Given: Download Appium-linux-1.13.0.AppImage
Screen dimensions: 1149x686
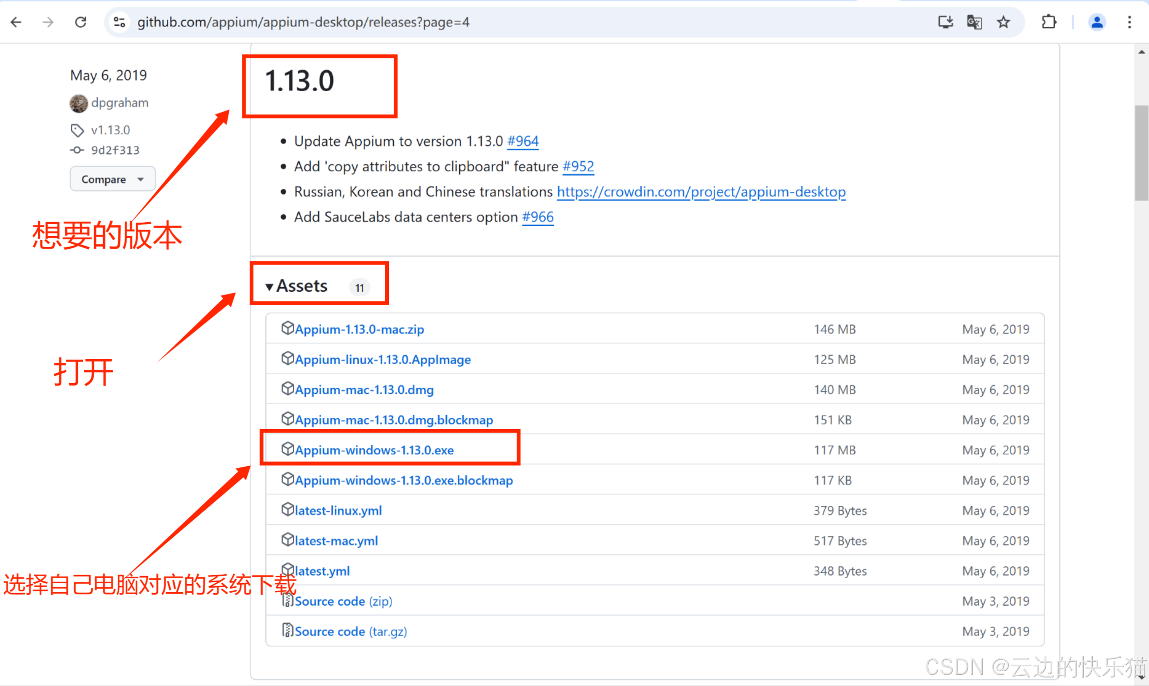Looking at the screenshot, I should click(383, 360).
